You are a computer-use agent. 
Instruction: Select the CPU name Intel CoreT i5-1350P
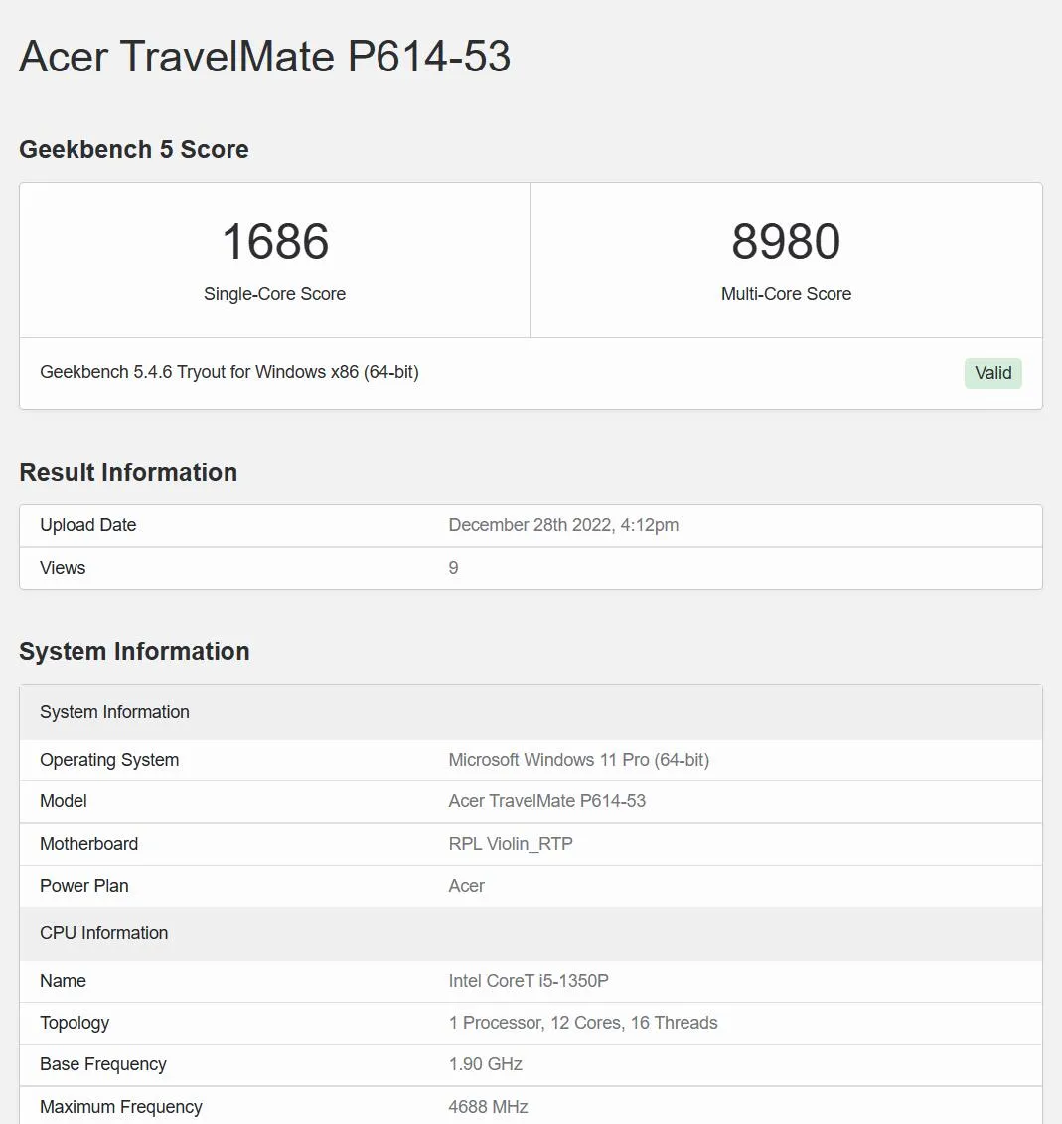point(529,981)
